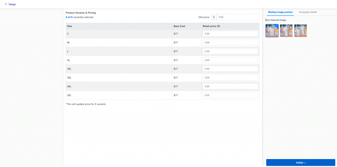Click the size S cell
This screenshot has height=167, width=337.
coord(119,34)
